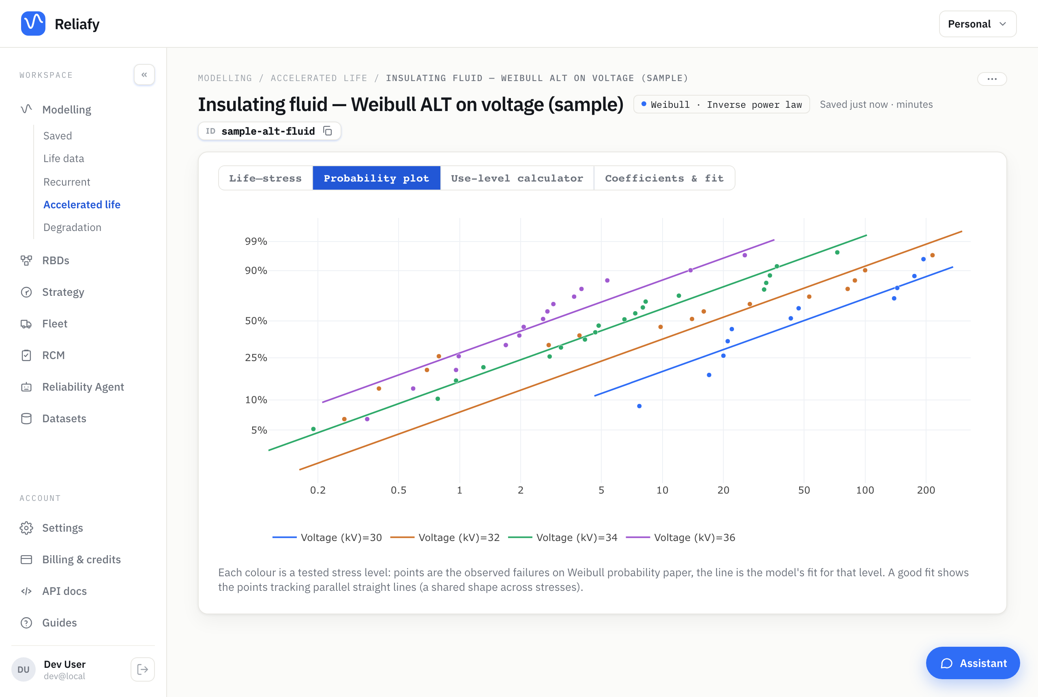Open the three-dot more options menu
Viewport: 1038px width, 697px height.
(992, 79)
